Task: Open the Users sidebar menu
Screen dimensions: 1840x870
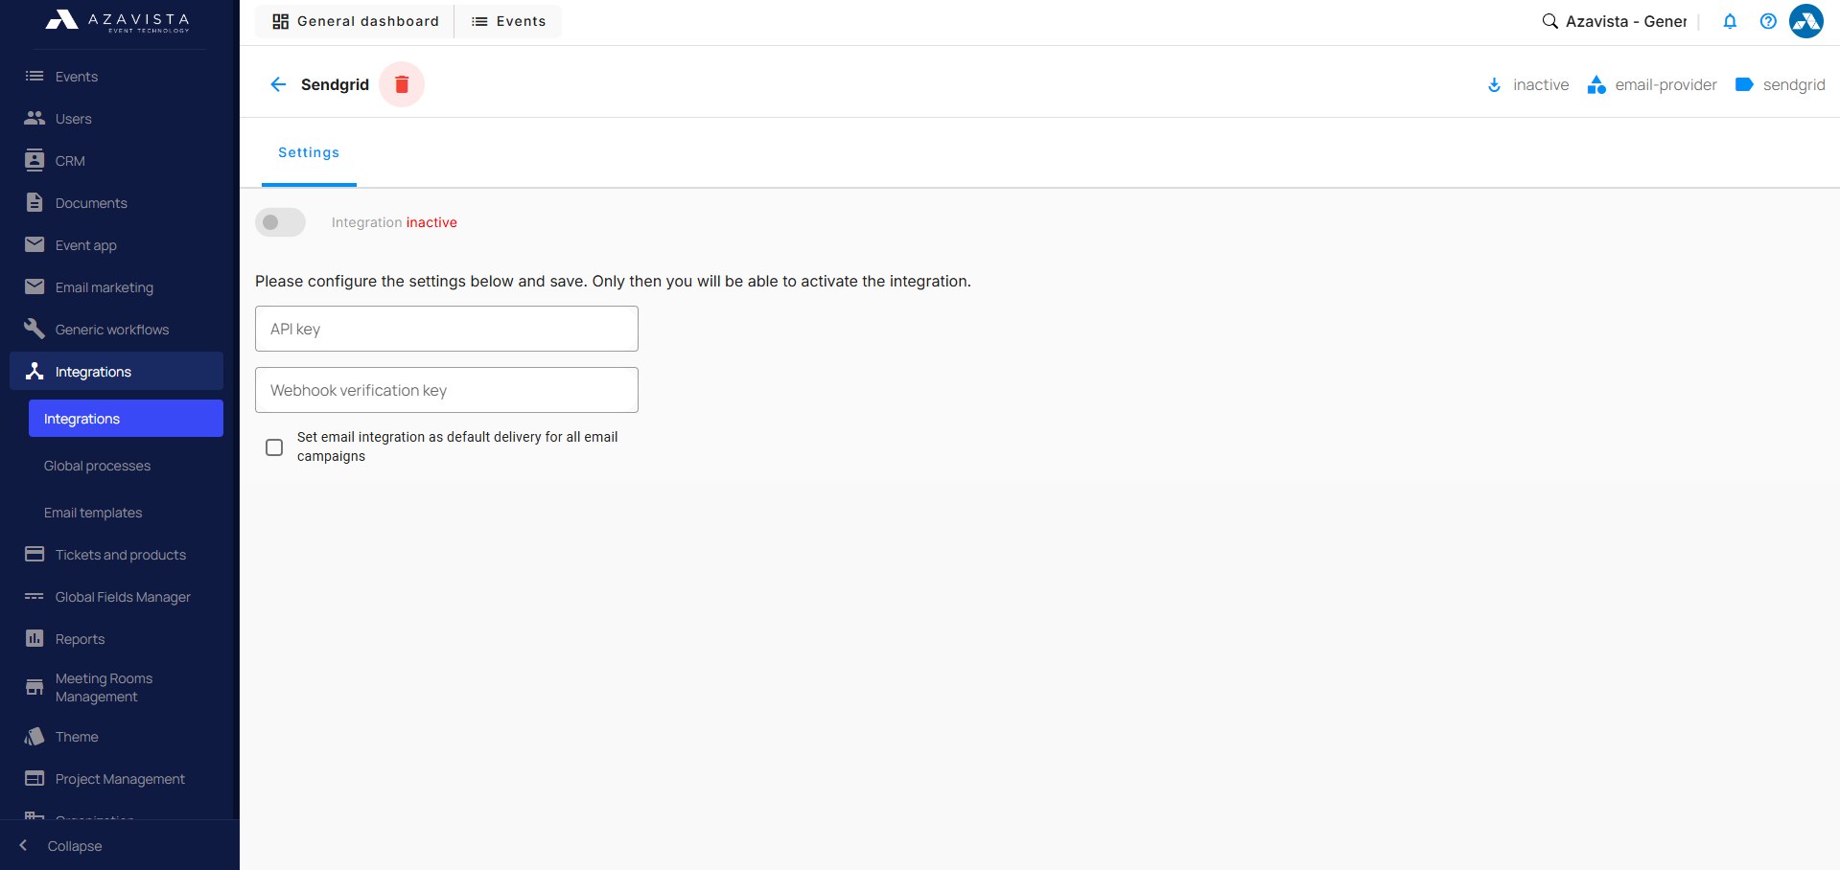Action: click(x=116, y=118)
